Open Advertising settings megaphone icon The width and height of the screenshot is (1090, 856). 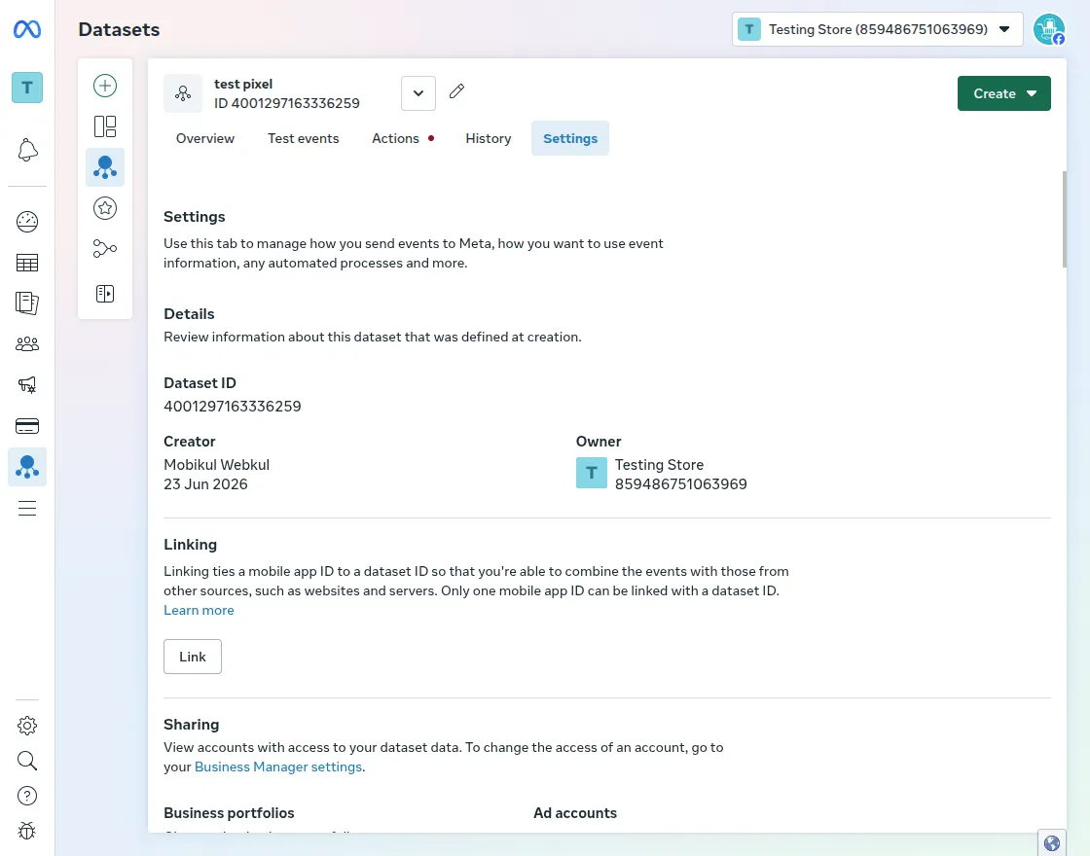tap(27, 385)
